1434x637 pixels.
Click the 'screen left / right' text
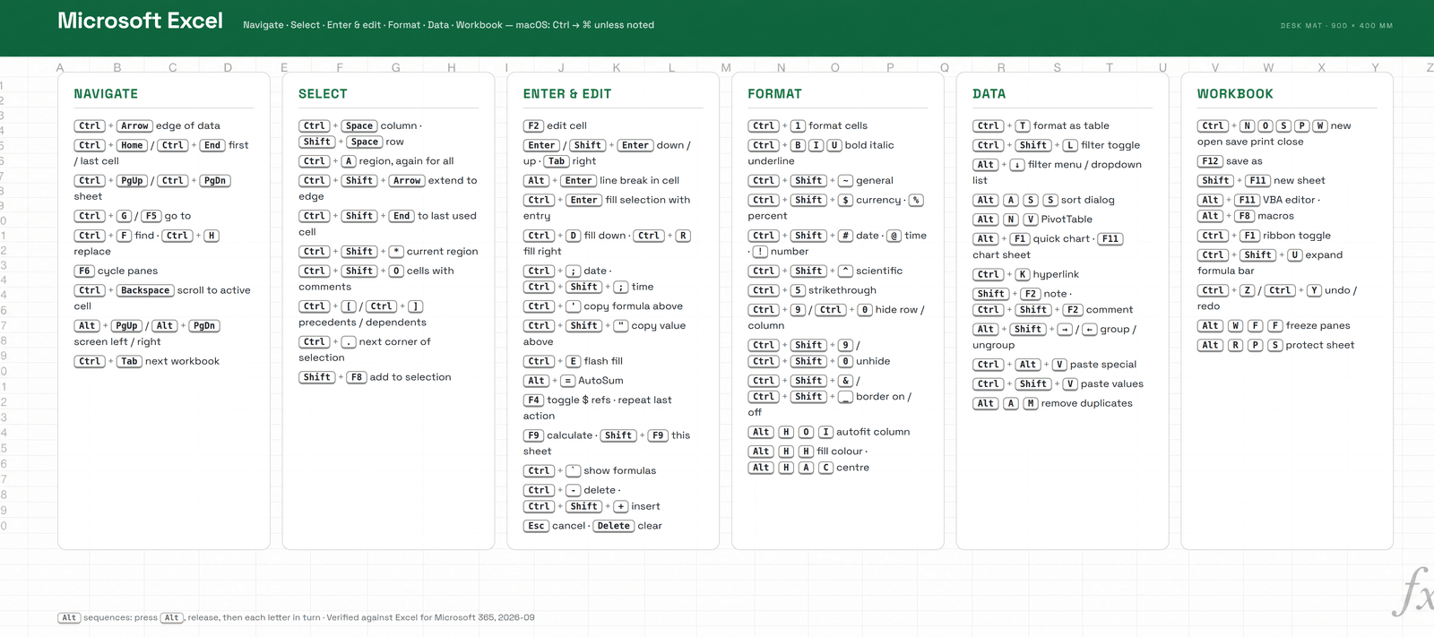117,342
